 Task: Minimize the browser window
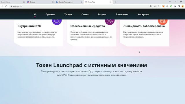[175, 2]
